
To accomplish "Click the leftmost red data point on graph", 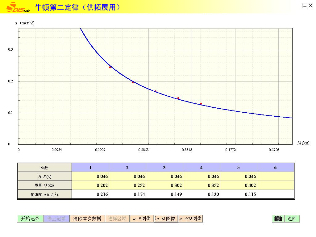I will 110,67.
